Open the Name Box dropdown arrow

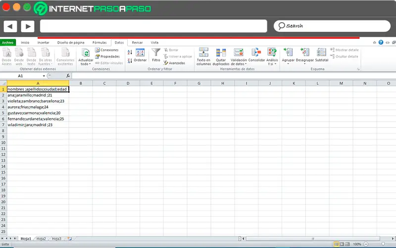pyautogui.click(x=44, y=76)
